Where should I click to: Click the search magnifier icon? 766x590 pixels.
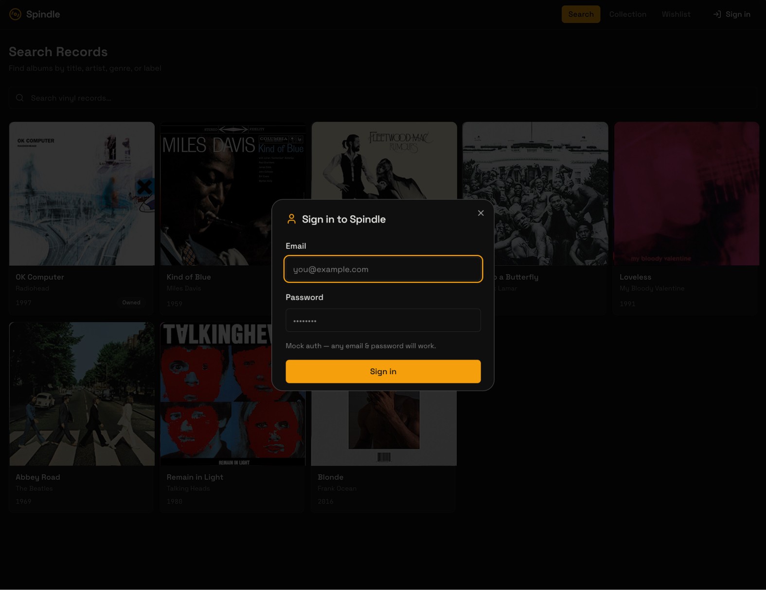(20, 98)
